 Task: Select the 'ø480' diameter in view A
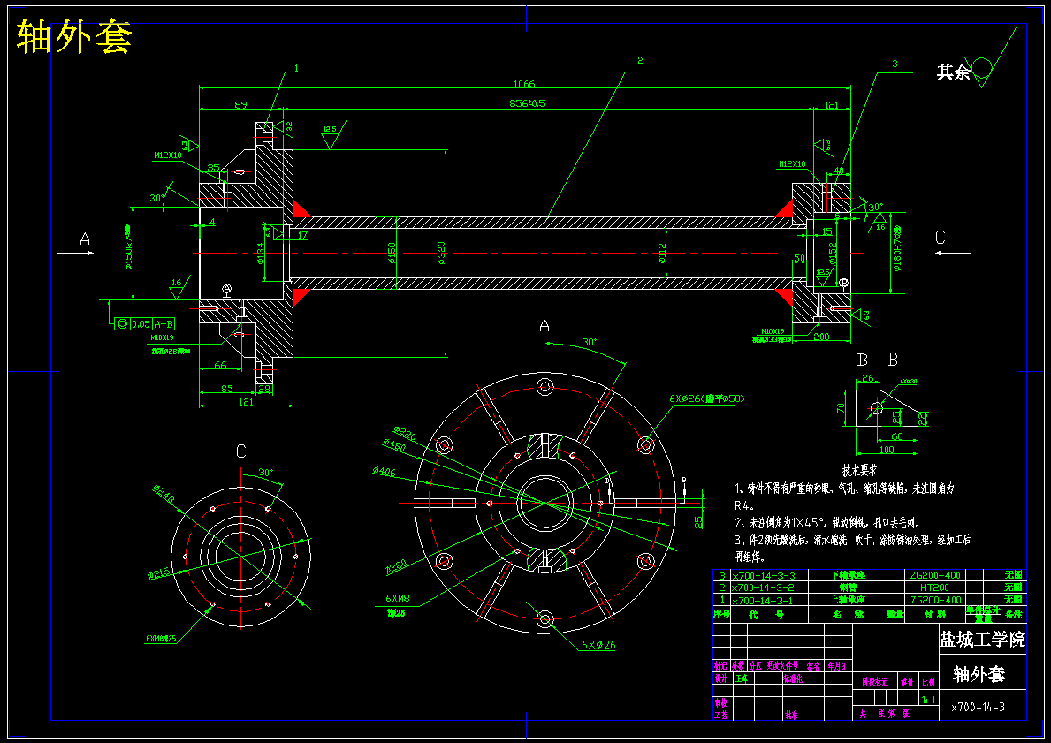(x=395, y=447)
